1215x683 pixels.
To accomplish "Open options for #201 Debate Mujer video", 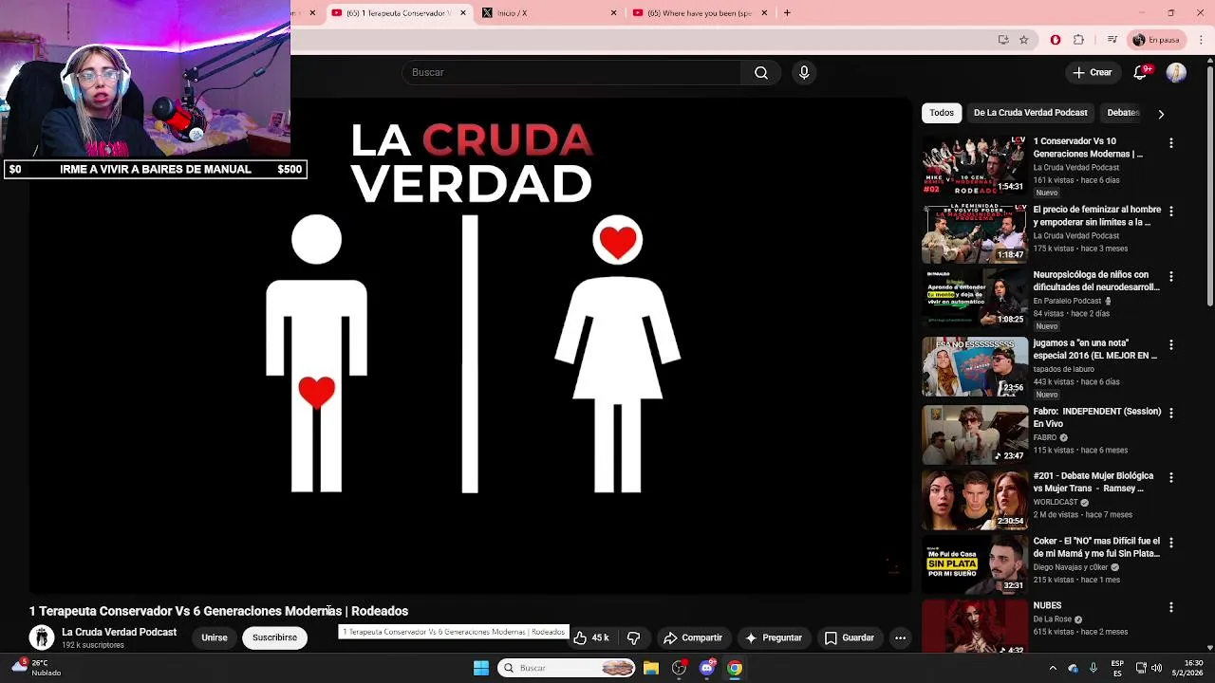I will coord(1170,478).
